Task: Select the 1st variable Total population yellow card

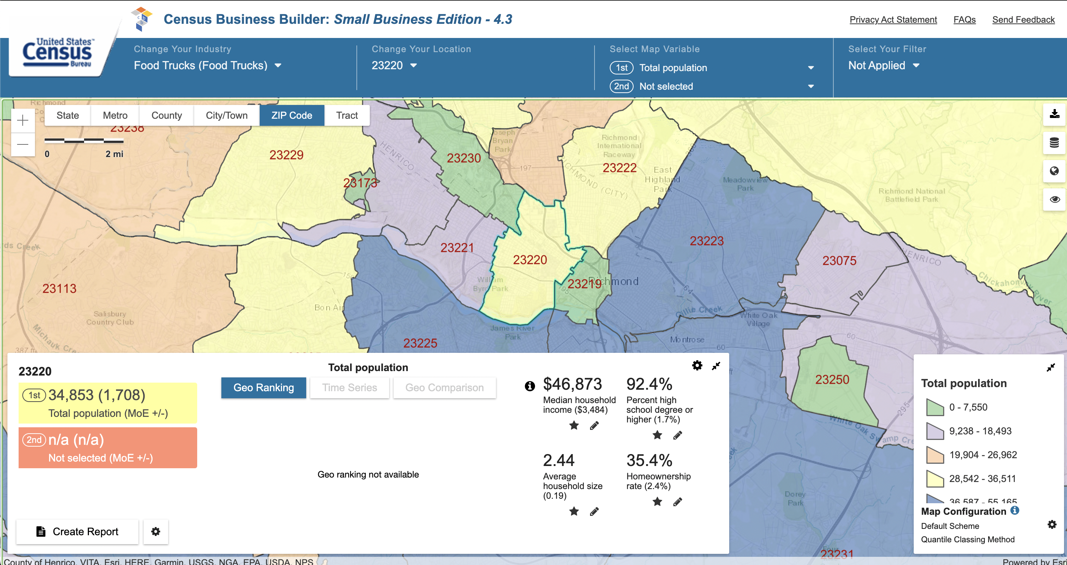Action: [108, 403]
